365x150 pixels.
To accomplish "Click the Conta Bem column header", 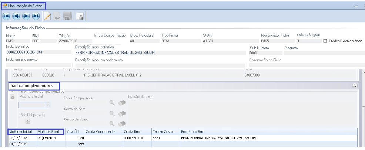I will pos(137,132).
